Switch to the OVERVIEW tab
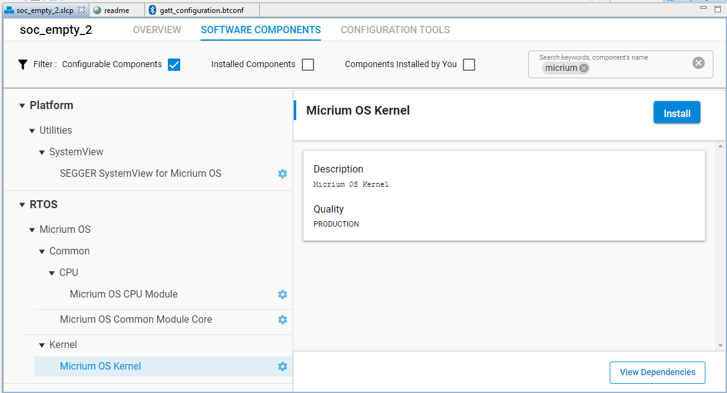This screenshot has height=393, width=727. click(x=157, y=30)
